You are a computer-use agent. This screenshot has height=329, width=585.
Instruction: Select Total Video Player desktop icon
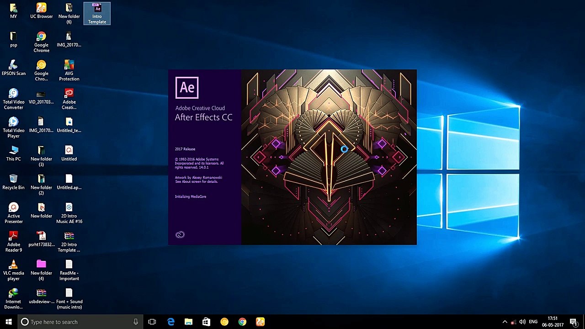click(x=13, y=127)
